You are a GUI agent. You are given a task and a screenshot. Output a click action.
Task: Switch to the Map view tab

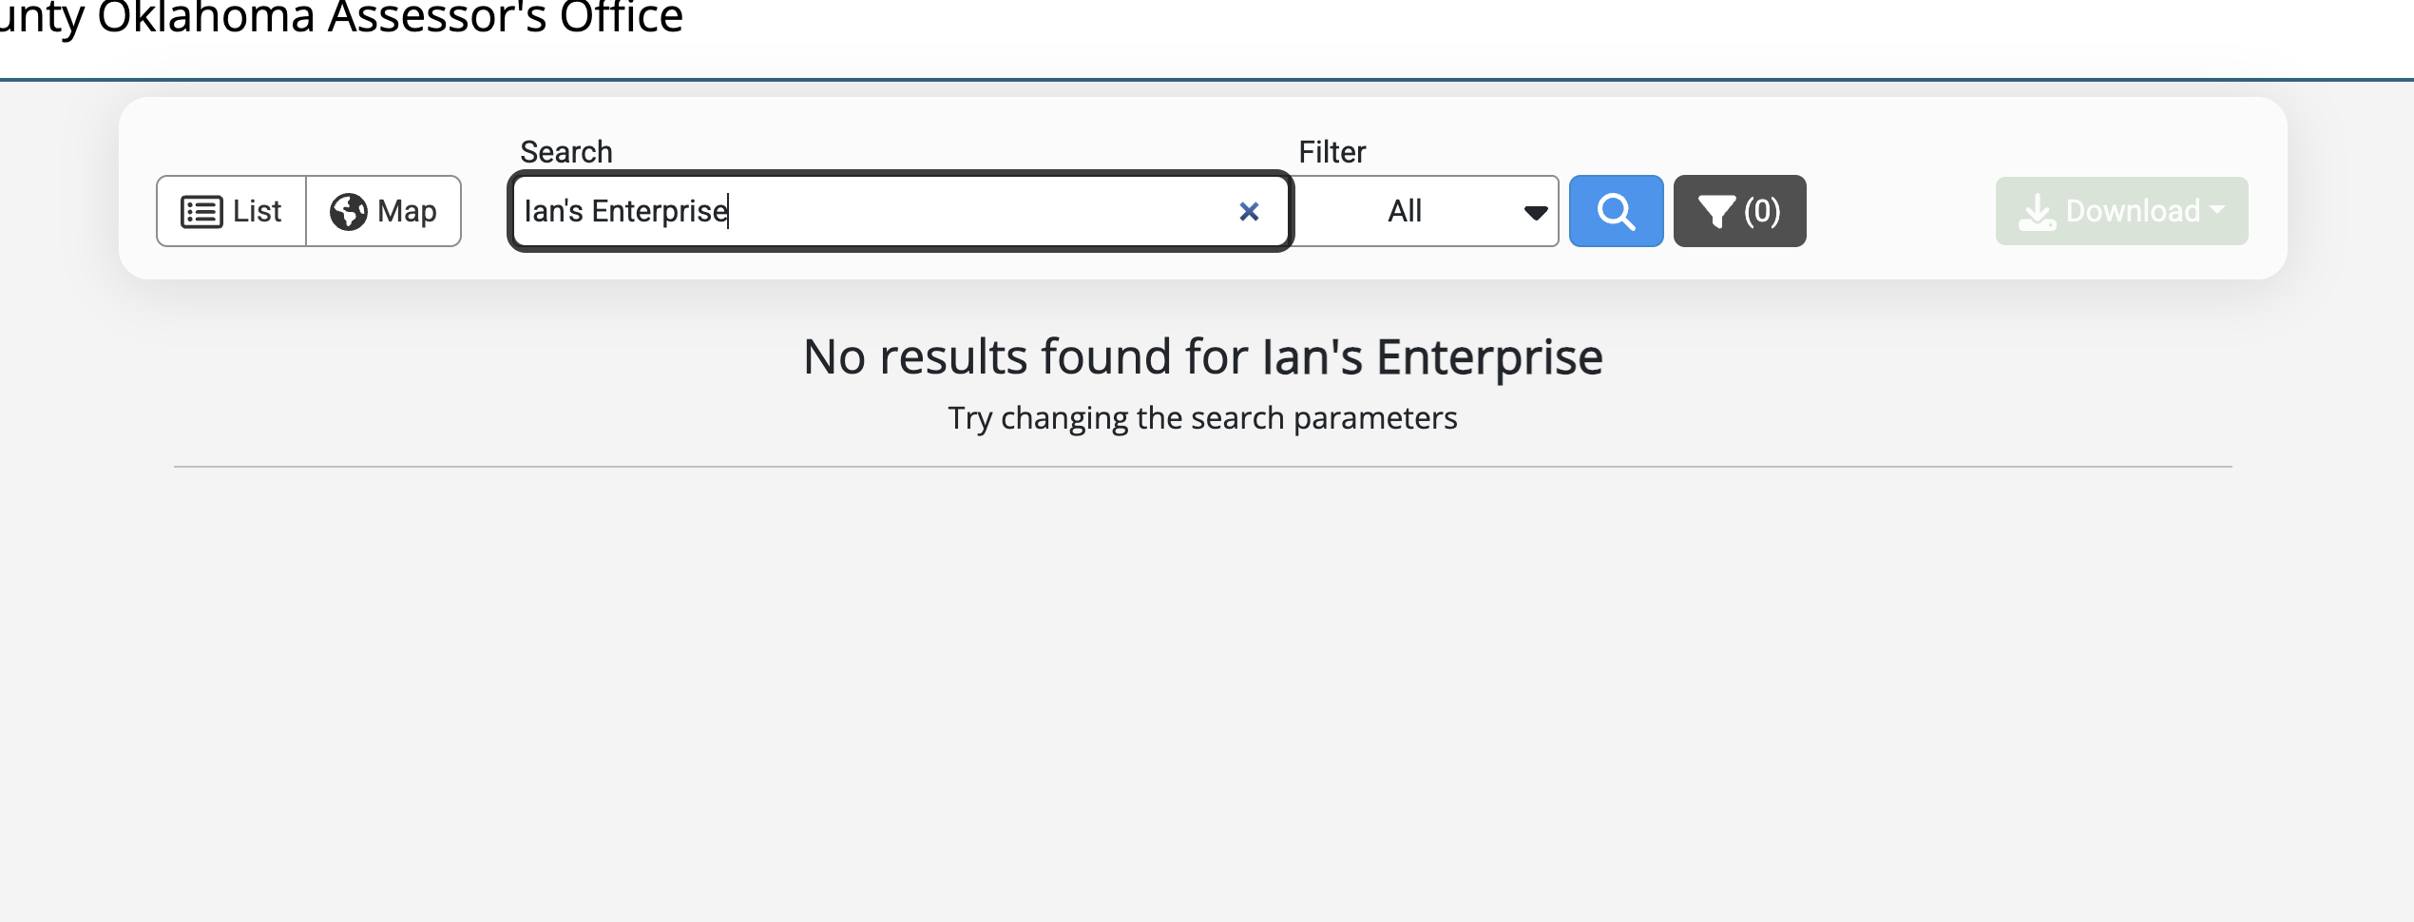[x=383, y=211]
